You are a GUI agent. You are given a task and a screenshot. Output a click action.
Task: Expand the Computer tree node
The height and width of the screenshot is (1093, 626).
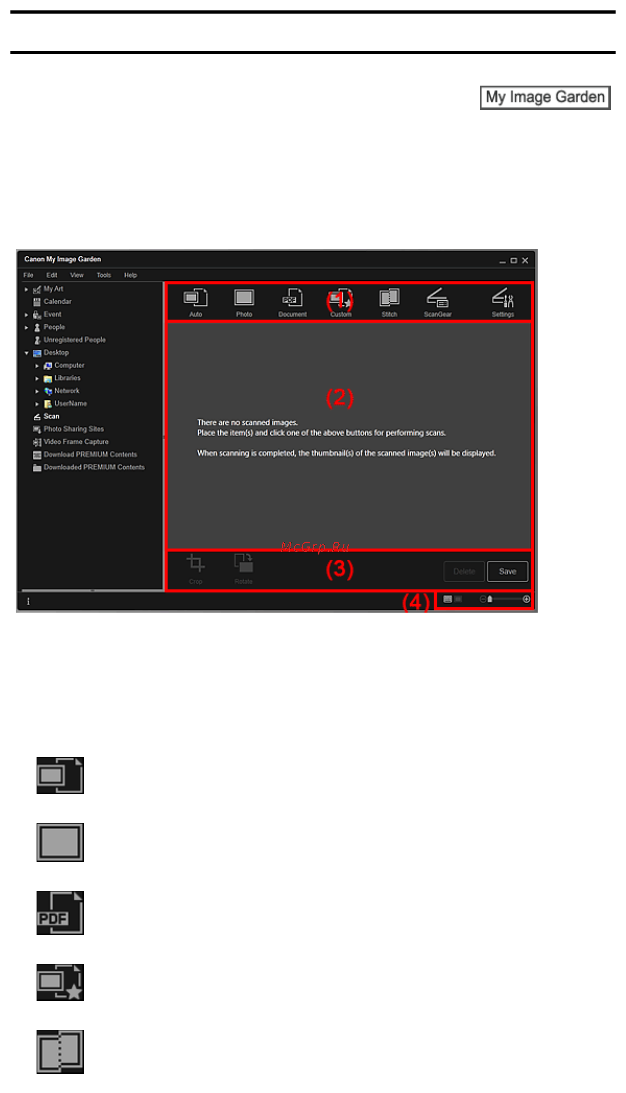[37, 366]
